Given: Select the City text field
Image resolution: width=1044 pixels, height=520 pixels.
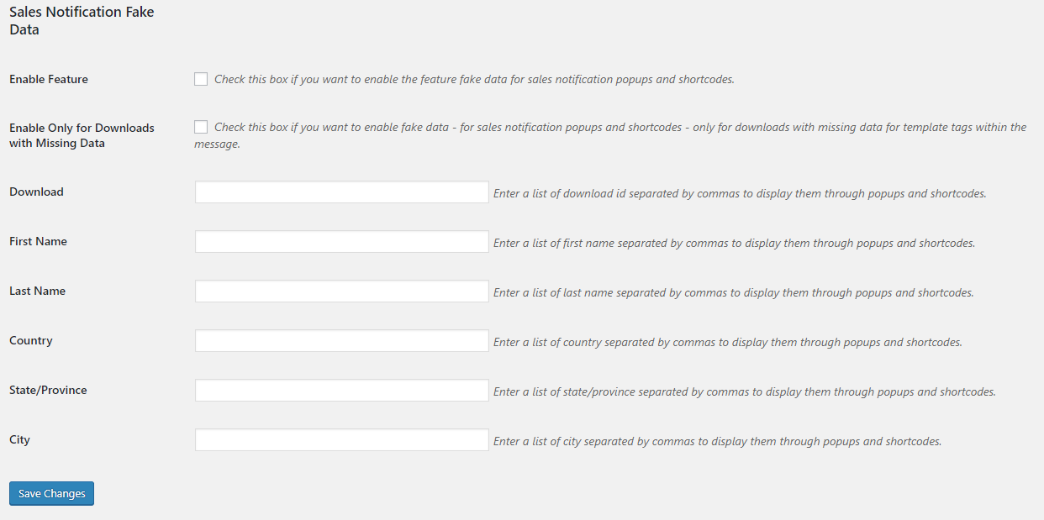Looking at the screenshot, I should [342, 439].
